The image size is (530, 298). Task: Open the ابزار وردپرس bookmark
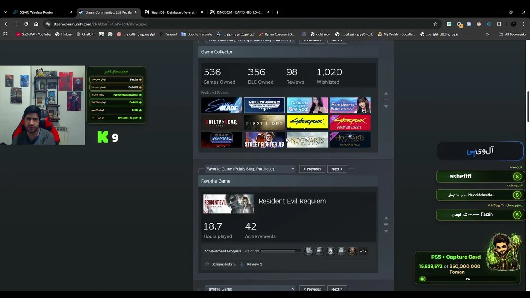click(136, 34)
